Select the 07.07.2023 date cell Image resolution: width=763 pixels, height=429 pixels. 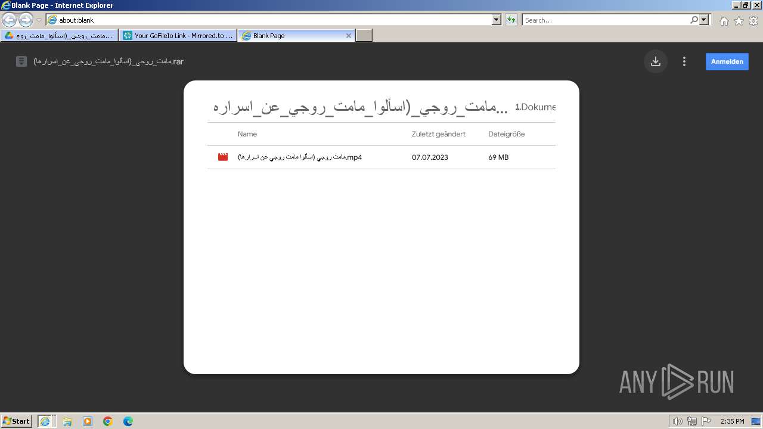[x=430, y=157]
